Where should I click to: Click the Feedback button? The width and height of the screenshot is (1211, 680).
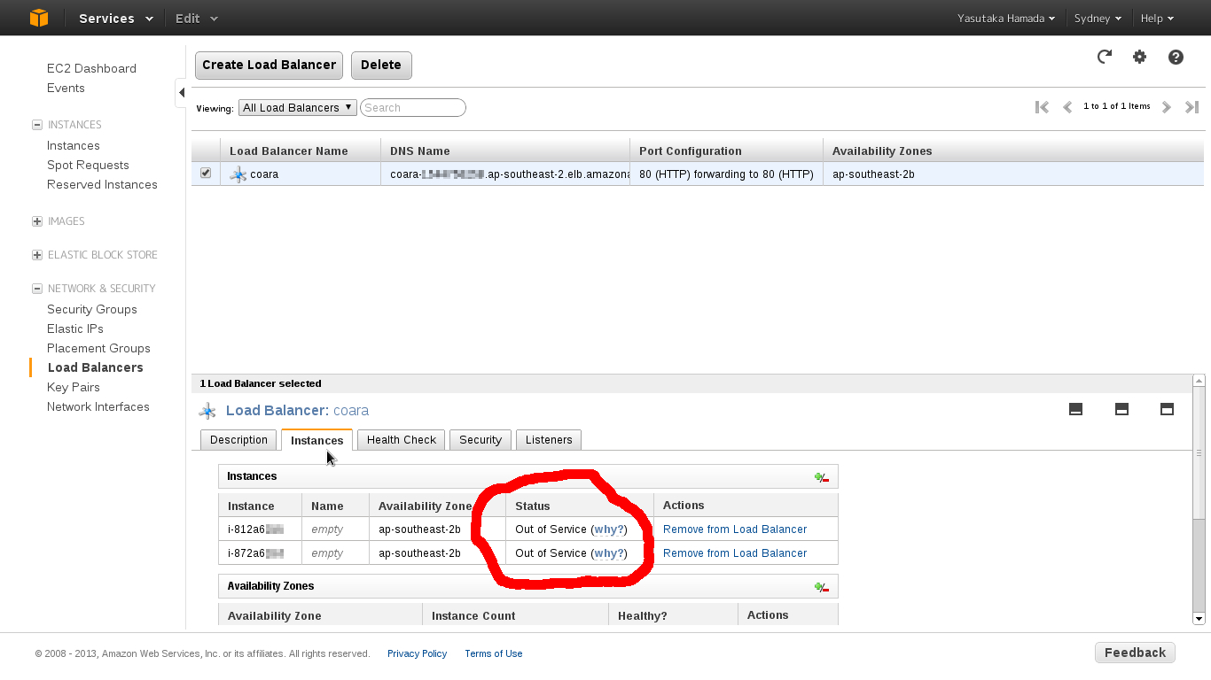1135,653
